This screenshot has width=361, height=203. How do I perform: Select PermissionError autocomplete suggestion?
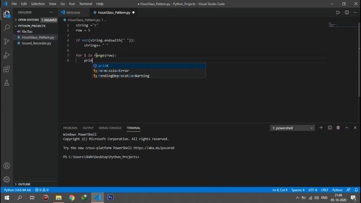tap(149, 71)
